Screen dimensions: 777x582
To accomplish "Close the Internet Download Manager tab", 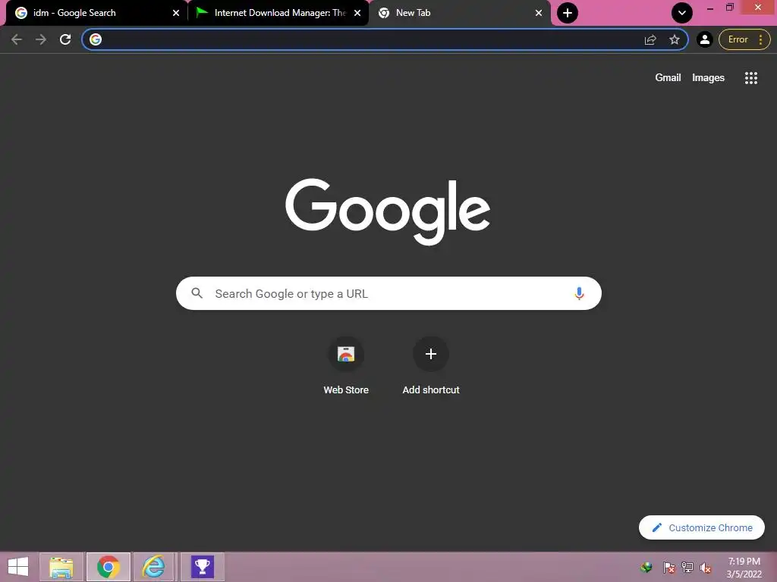I will point(357,13).
